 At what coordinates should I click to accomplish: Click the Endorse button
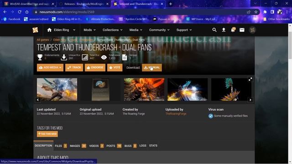pyautogui.click(x=95, y=67)
